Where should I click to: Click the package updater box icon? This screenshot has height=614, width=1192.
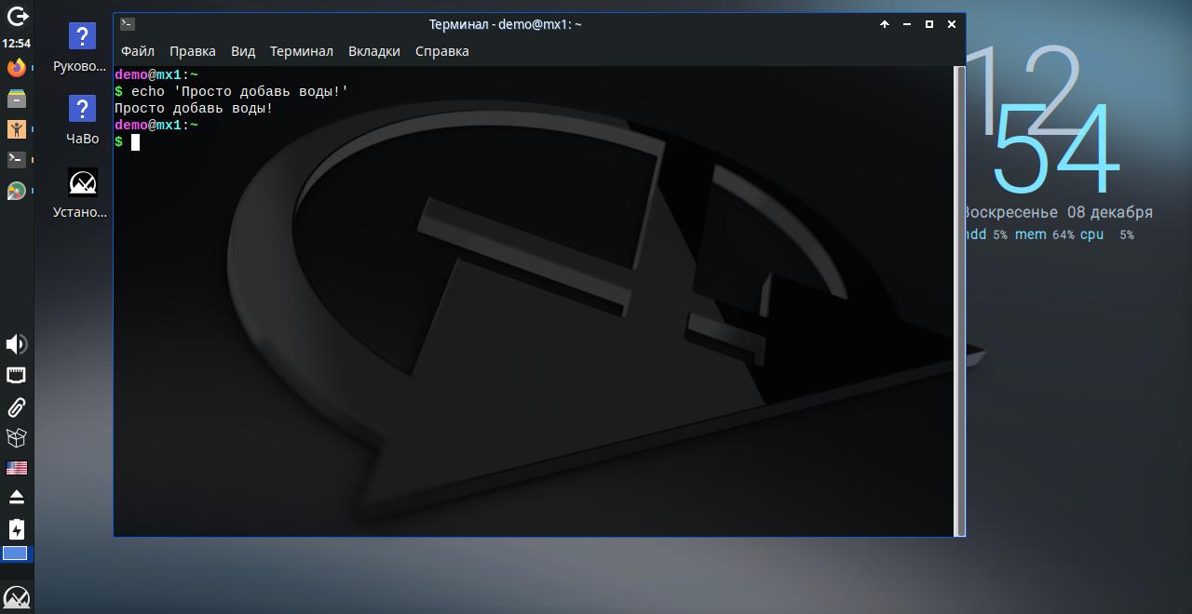click(16, 437)
